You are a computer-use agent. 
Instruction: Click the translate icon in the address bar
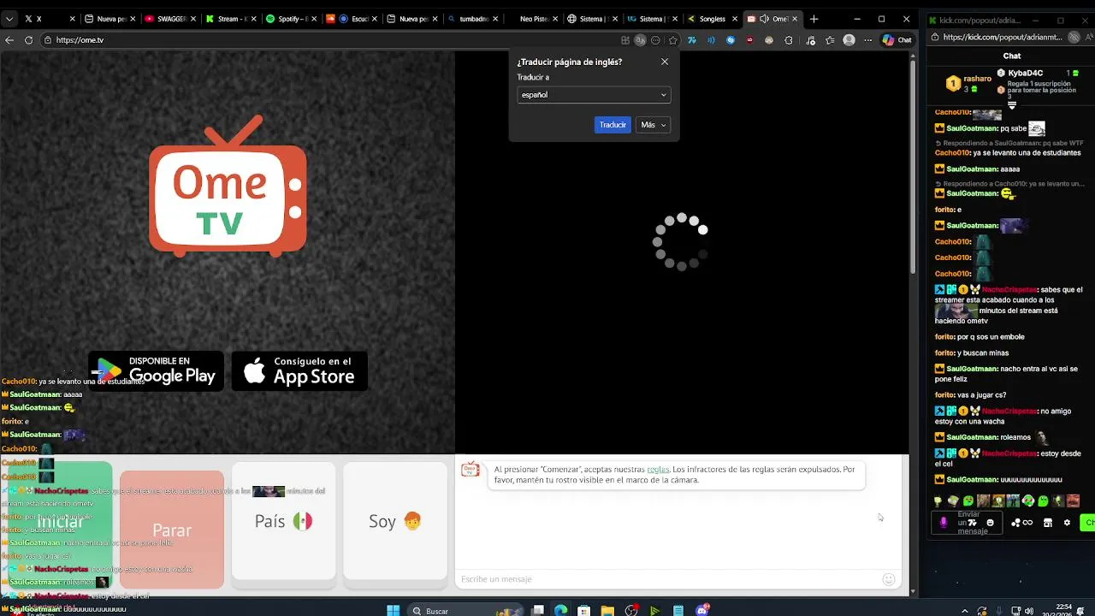(640, 39)
